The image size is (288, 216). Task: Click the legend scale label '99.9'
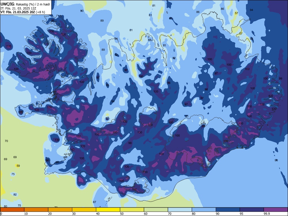pyautogui.click(x=267, y=214)
